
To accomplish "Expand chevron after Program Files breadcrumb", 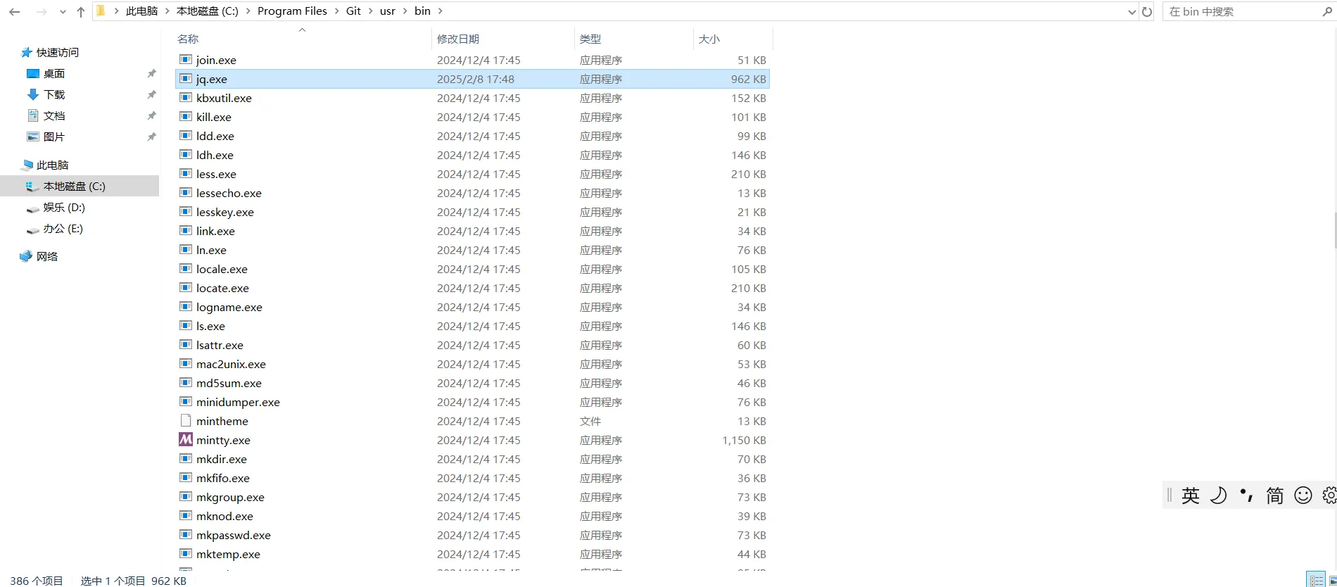I will 336,11.
